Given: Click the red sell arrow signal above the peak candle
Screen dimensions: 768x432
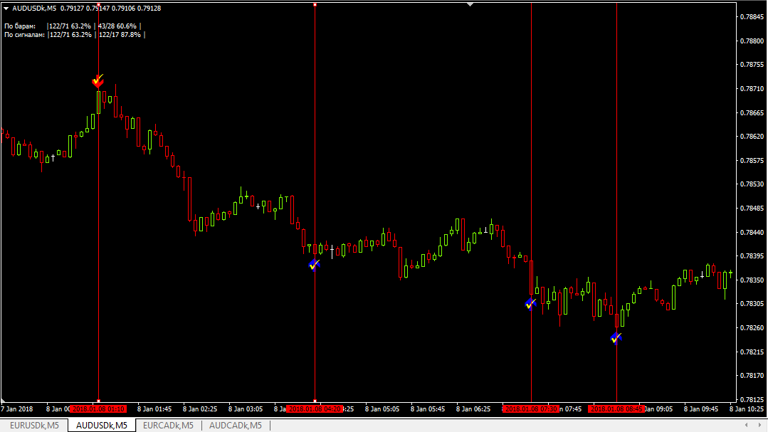Looking at the screenshot, I should (x=98, y=81).
